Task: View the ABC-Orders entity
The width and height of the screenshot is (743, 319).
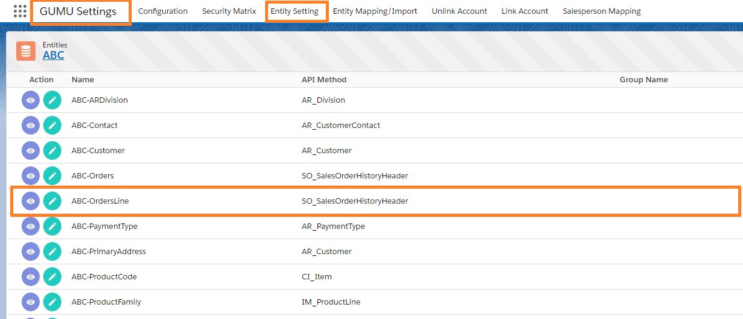Action: click(31, 176)
